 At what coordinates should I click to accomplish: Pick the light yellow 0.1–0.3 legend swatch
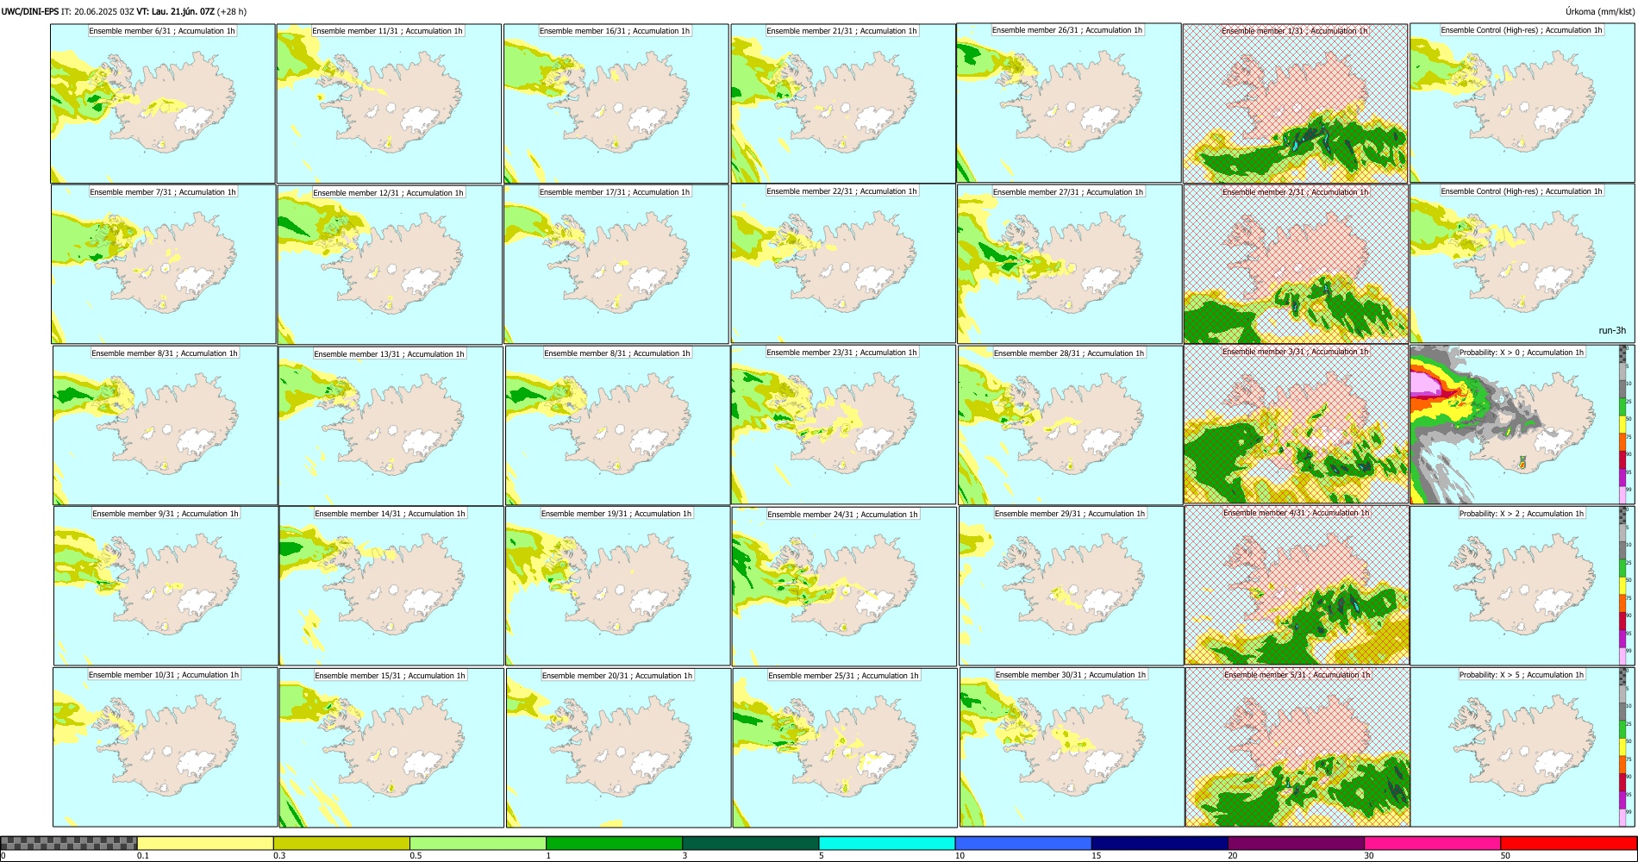point(205,843)
